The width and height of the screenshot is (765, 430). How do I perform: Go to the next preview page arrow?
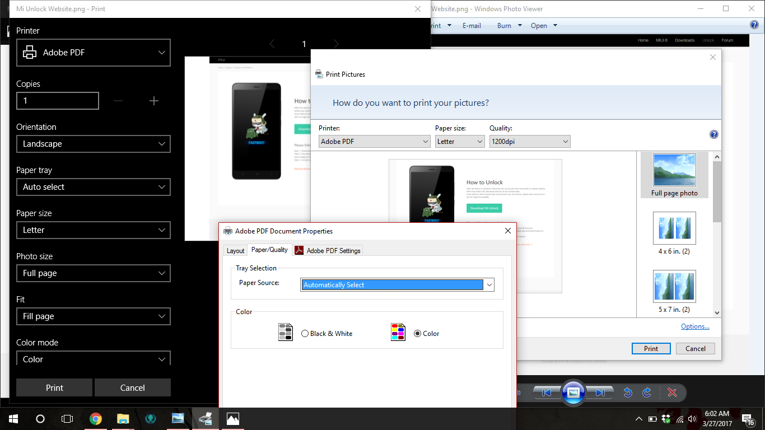tap(336, 44)
